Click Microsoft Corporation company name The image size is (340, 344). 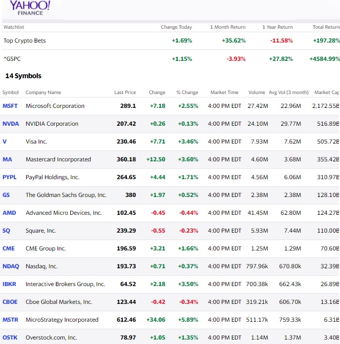[x=55, y=106]
